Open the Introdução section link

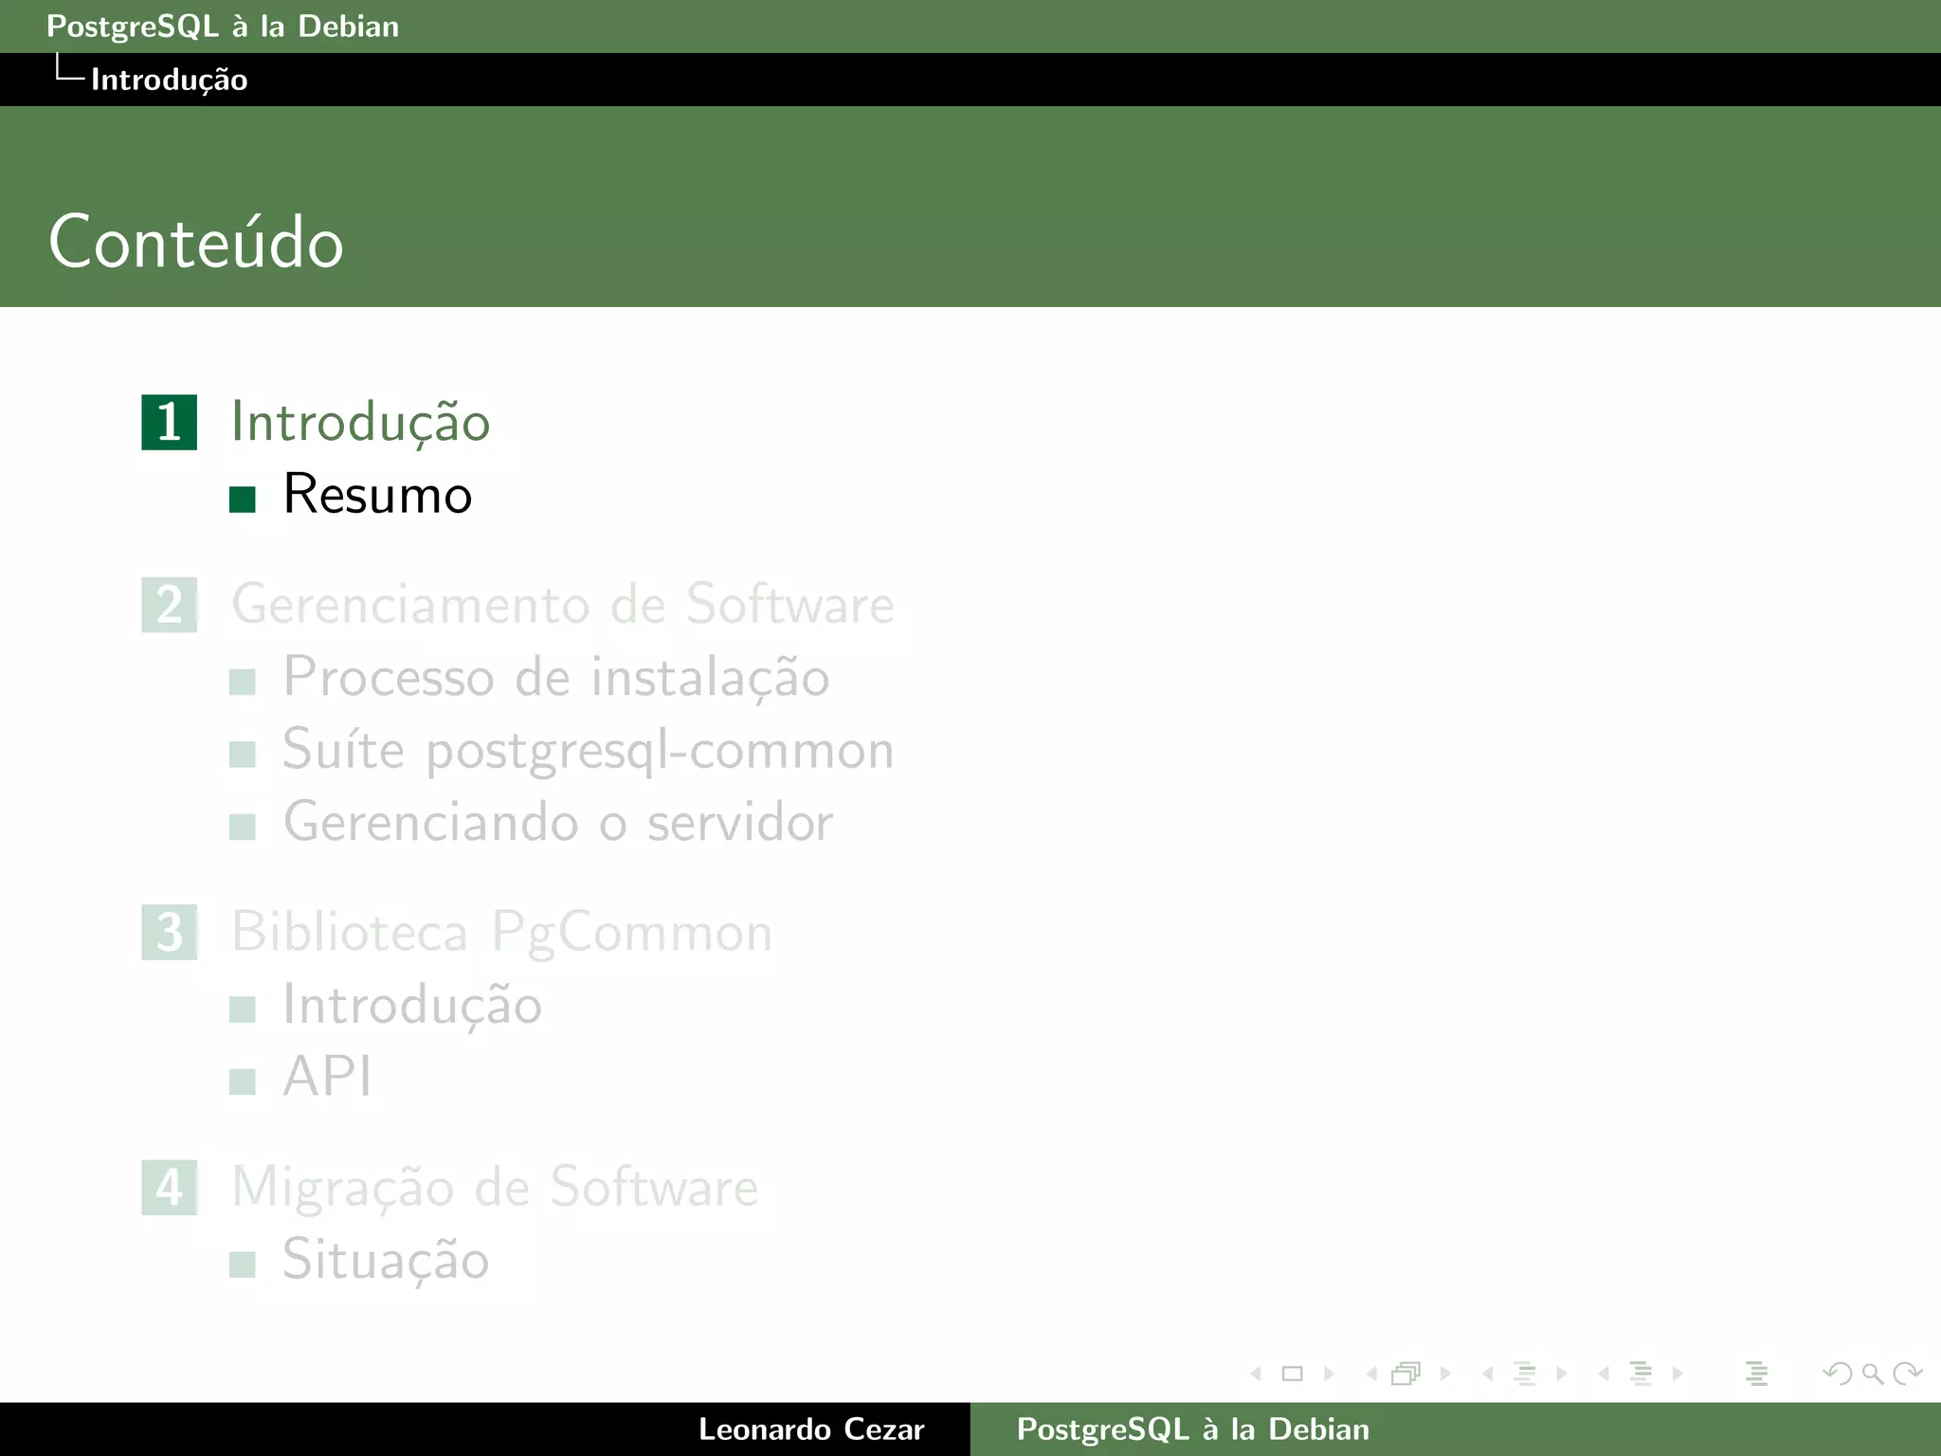click(360, 422)
